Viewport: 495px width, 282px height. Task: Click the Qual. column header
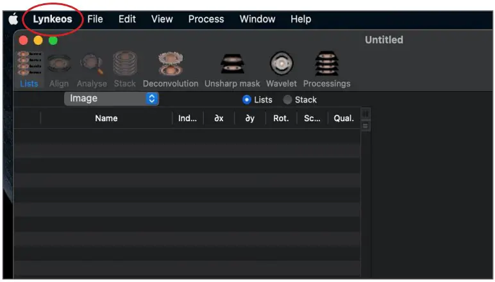(344, 119)
